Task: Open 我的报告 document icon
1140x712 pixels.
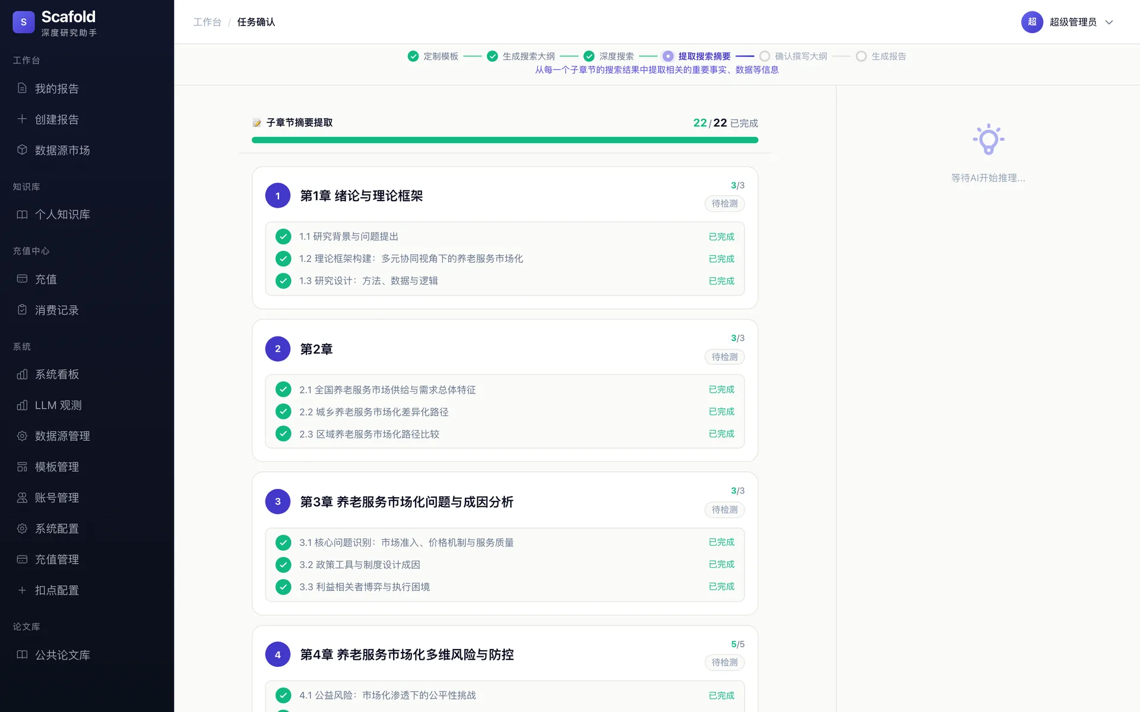Action: point(22,88)
